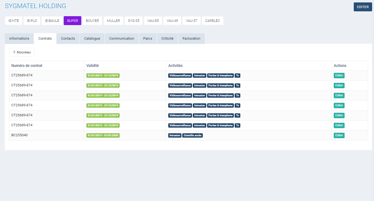Open the Communication tab
The width and height of the screenshot is (374, 201).
pyautogui.click(x=122, y=39)
